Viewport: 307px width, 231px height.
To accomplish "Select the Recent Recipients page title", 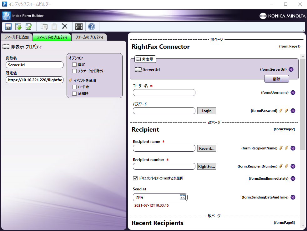I will pos(158,223).
